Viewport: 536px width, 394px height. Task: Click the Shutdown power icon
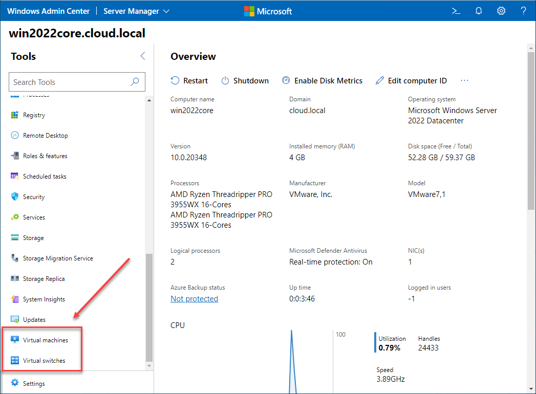tap(225, 81)
